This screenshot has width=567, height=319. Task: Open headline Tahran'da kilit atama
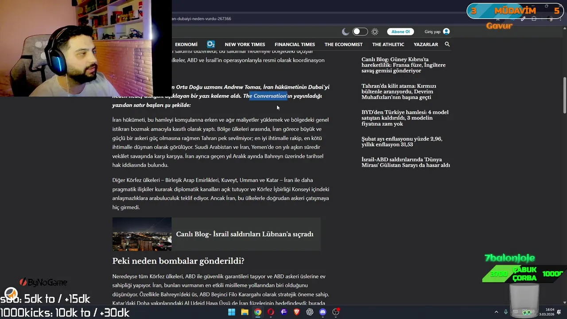point(399,91)
